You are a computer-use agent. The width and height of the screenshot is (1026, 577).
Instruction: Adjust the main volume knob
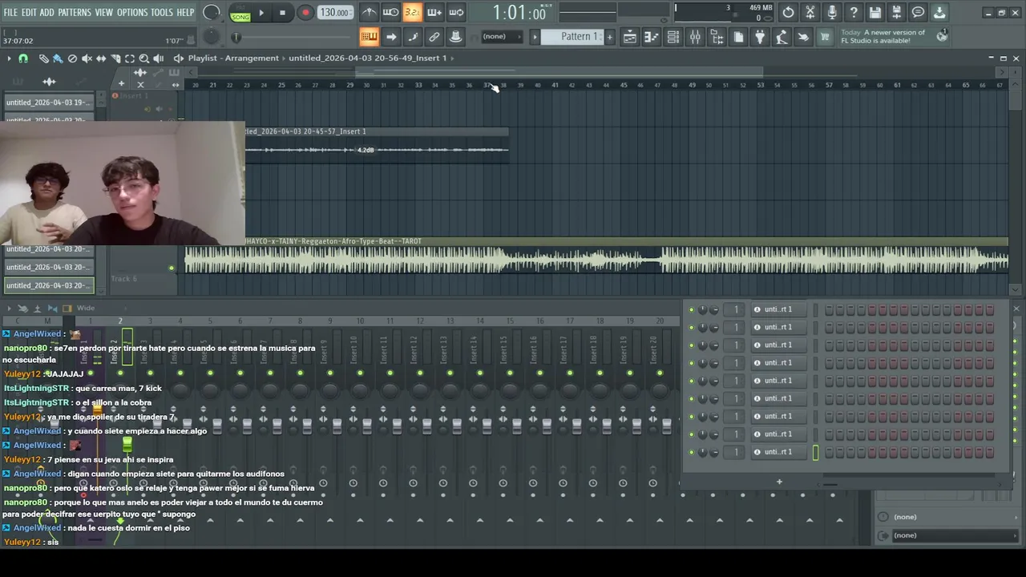[x=212, y=12]
